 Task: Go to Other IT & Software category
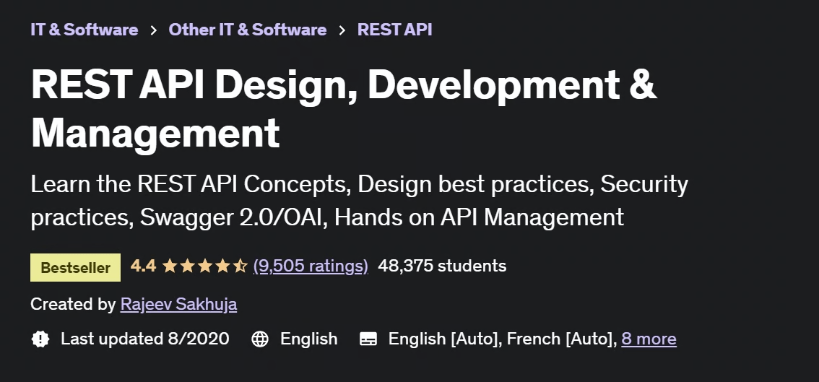[247, 30]
